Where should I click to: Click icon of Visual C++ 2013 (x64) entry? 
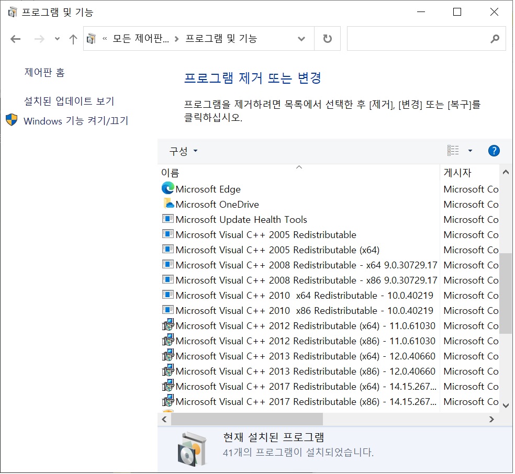coord(168,355)
